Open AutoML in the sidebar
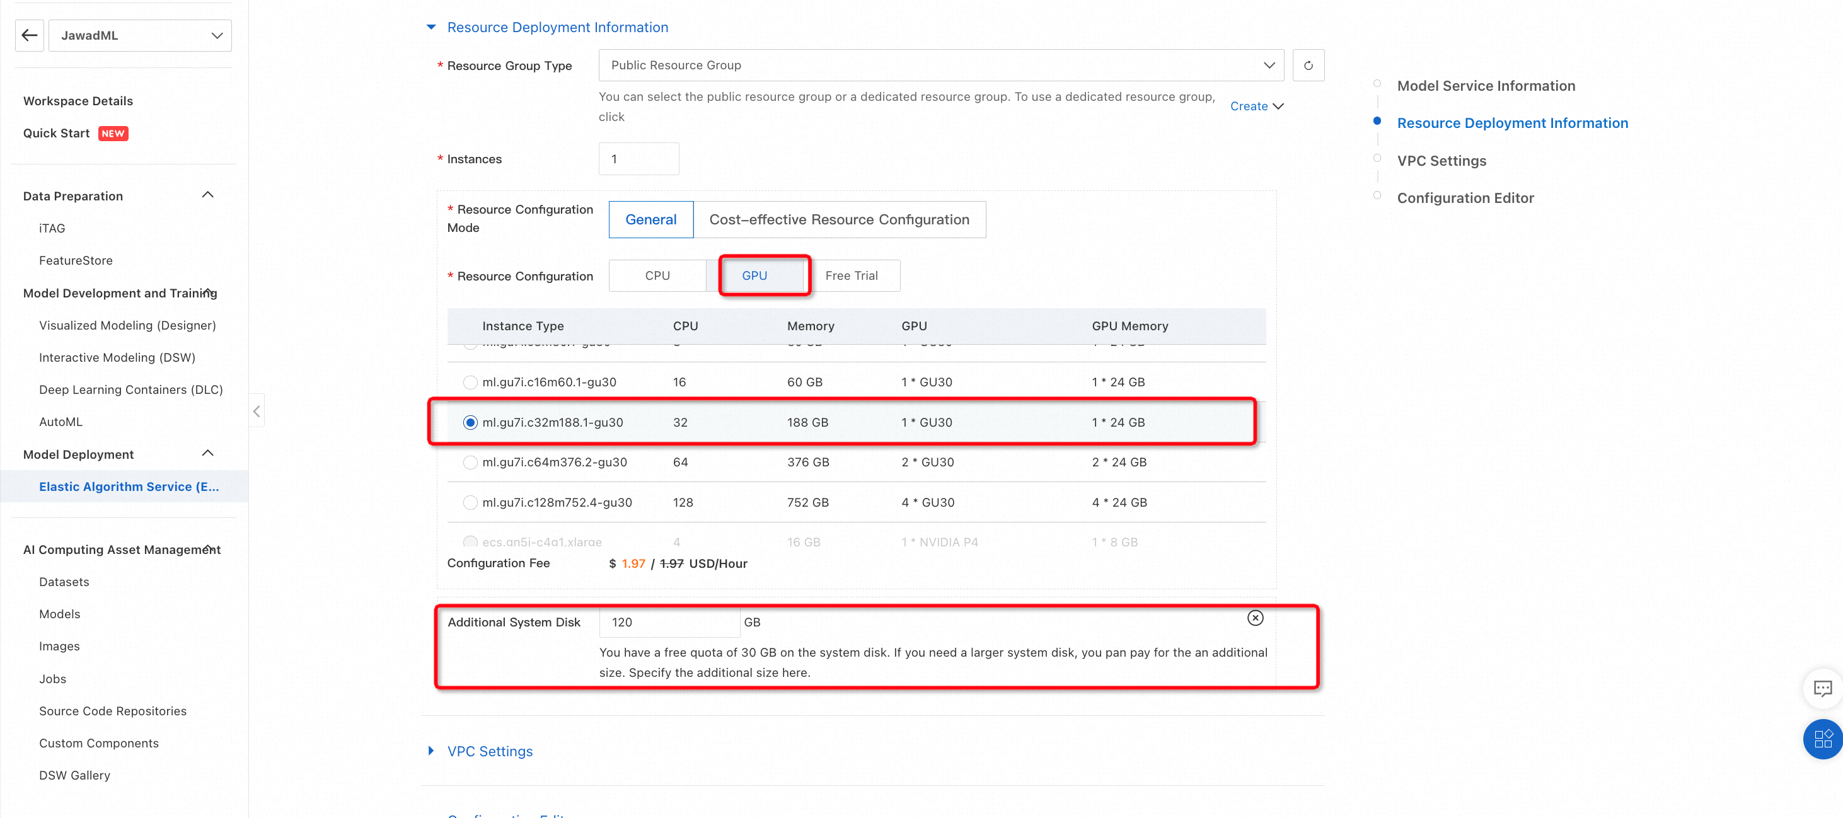 click(61, 422)
